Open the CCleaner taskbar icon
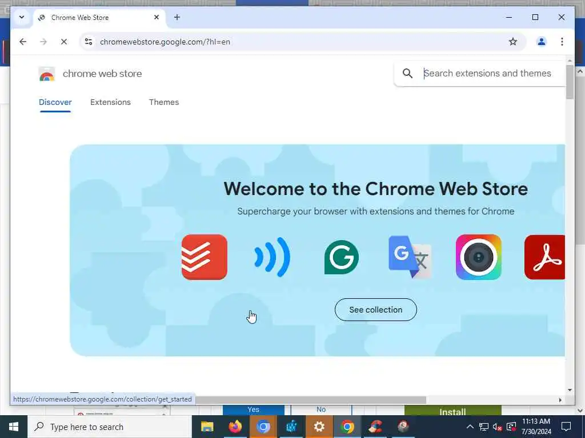Image resolution: width=585 pixels, height=438 pixels. 375,427
